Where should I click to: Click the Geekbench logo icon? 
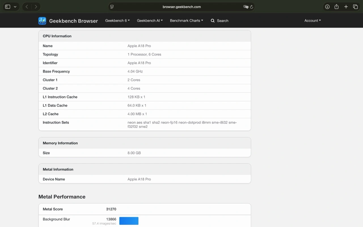(x=42, y=21)
